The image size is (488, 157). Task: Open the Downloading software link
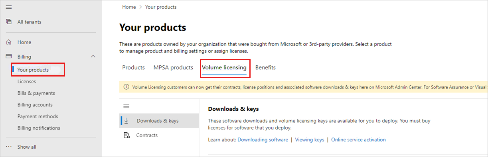[x=263, y=139]
